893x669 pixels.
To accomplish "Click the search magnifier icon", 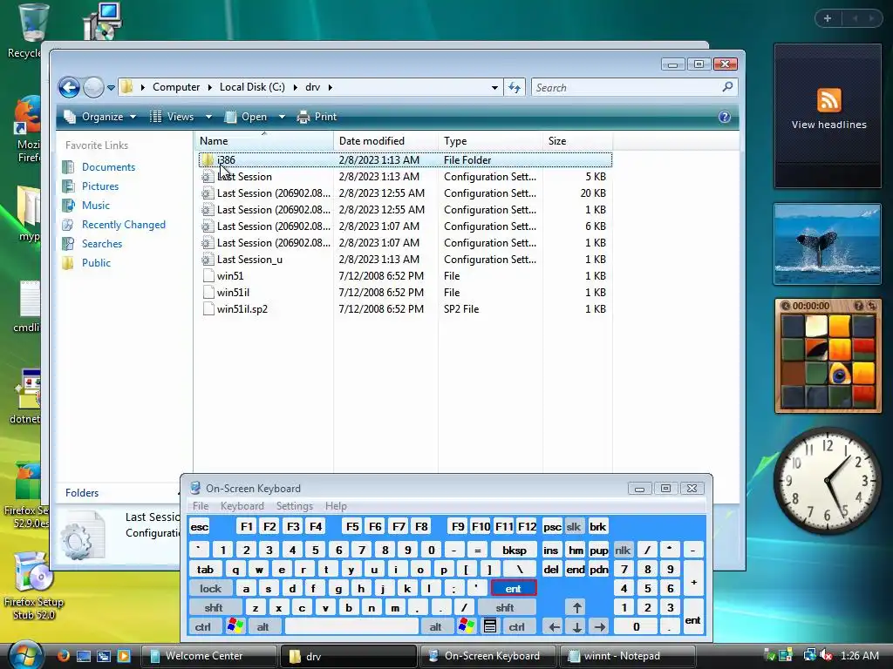I will 727,87.
